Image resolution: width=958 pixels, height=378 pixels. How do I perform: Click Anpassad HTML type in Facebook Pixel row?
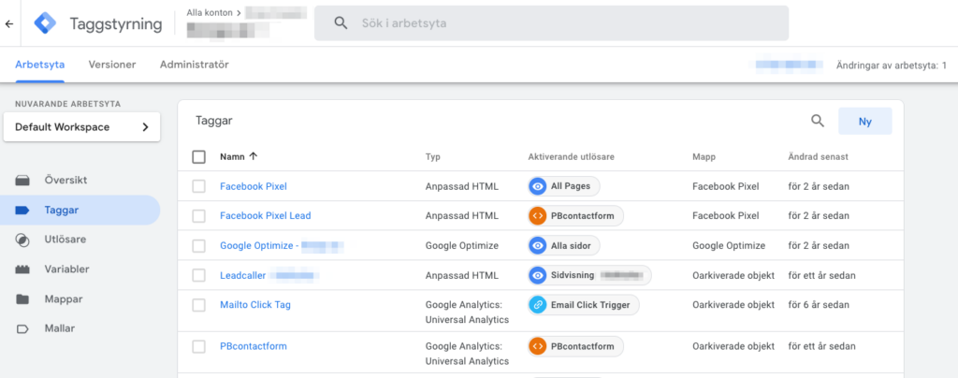pos(462,186)
